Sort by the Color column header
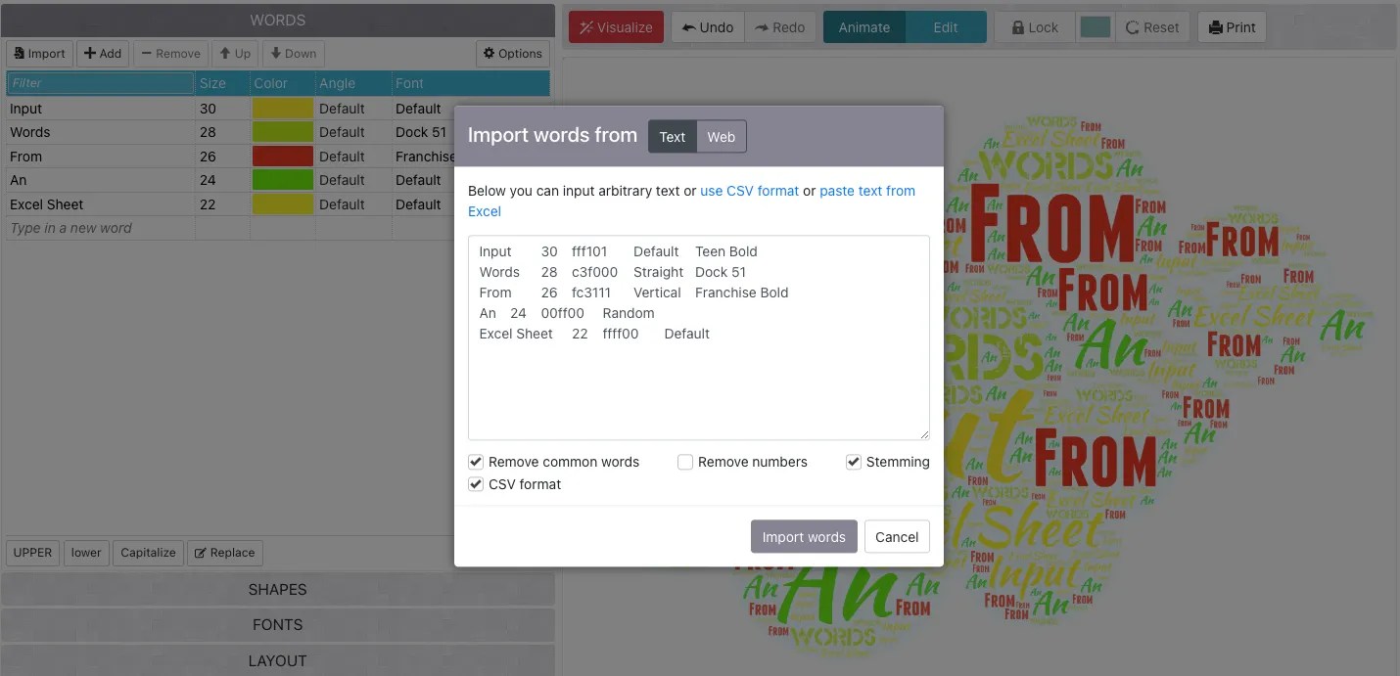 click(282, 83)
